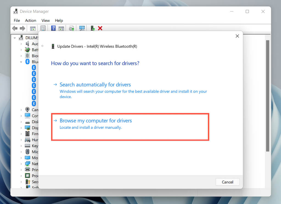Image resolution: width=281 pixels, height=204 pixels.
Task: Click the Cancel button in Update Drivers
Action: pyautogui.click(x=227, y=182)
